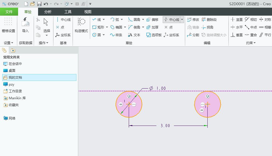Click the 导入 import icon
This screenshot has width=272, height=156.
(25, 25)
